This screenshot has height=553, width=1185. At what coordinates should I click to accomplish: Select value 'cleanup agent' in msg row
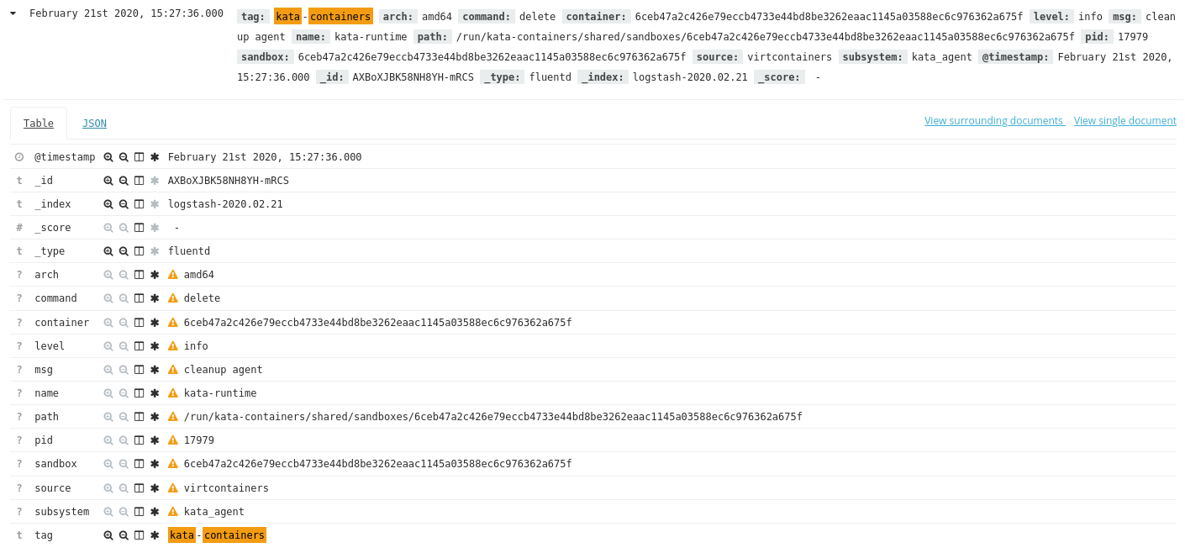pyautogui.click(x=224, y=370)
